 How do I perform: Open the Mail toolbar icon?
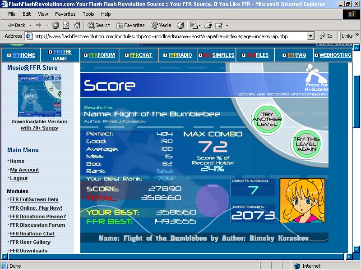pos(195,25)
